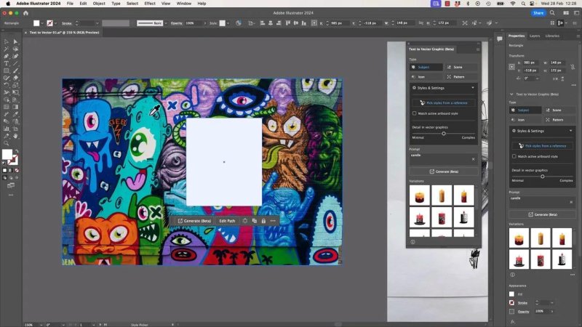
Task: Switch to the Layers tab
Action: (x=535, y=36)
